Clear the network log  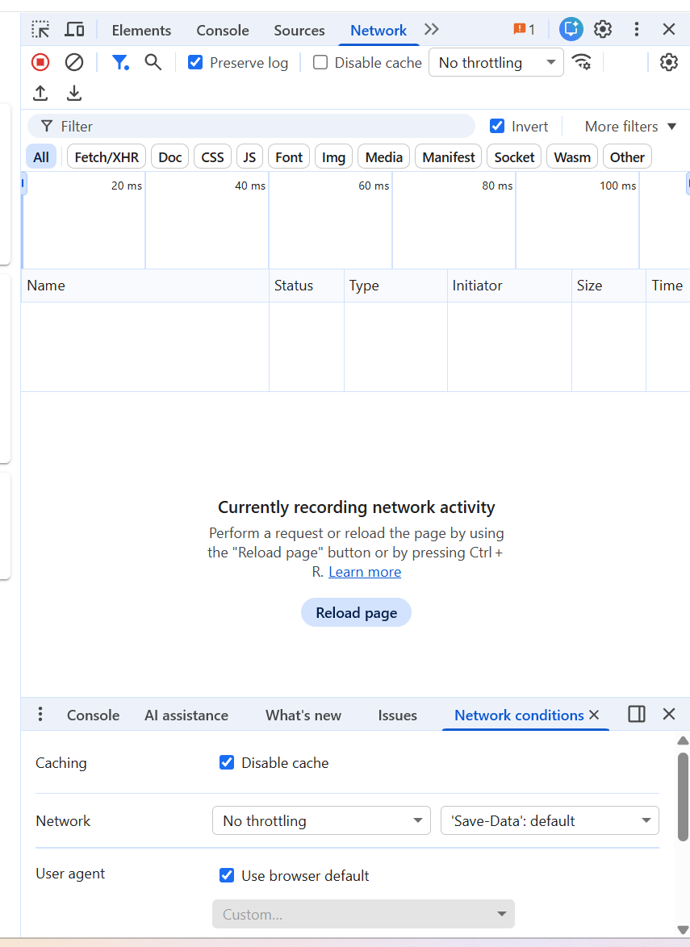coord(74,62)
